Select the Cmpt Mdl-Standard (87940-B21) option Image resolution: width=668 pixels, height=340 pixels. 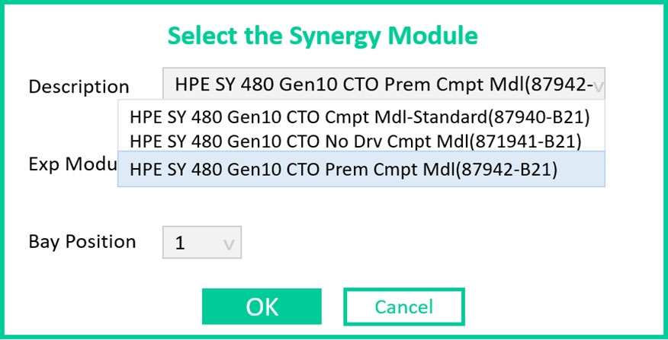[360, 118]
